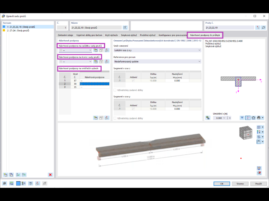
Task: Click Pruty č. input field
Action: 230,28
